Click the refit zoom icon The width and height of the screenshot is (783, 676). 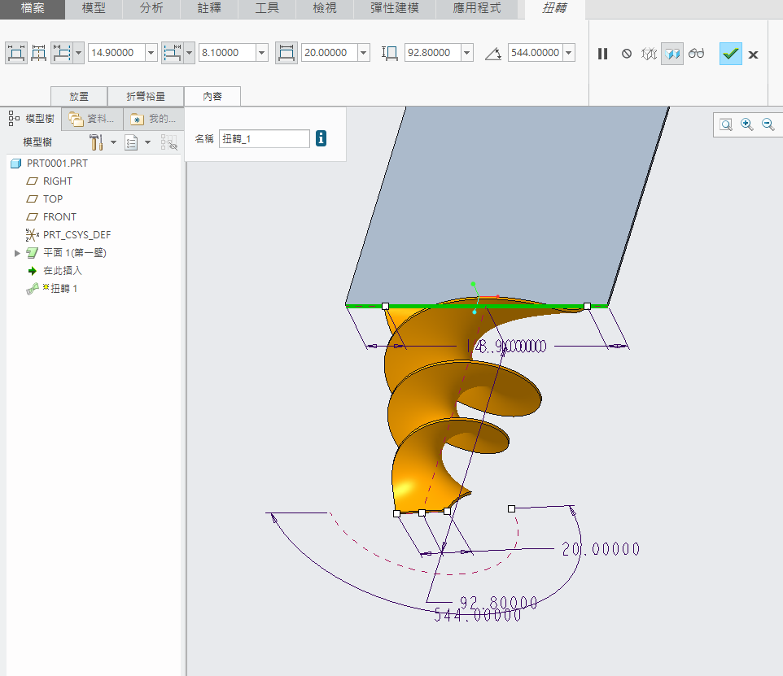click(x=725, y=124)
